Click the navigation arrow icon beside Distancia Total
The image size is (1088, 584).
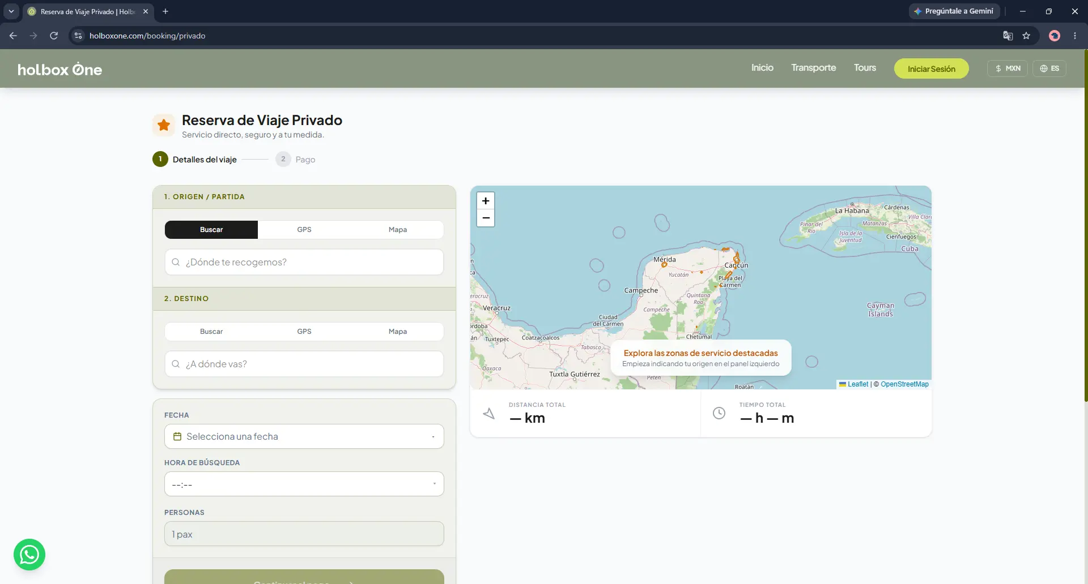click(489, 414)
